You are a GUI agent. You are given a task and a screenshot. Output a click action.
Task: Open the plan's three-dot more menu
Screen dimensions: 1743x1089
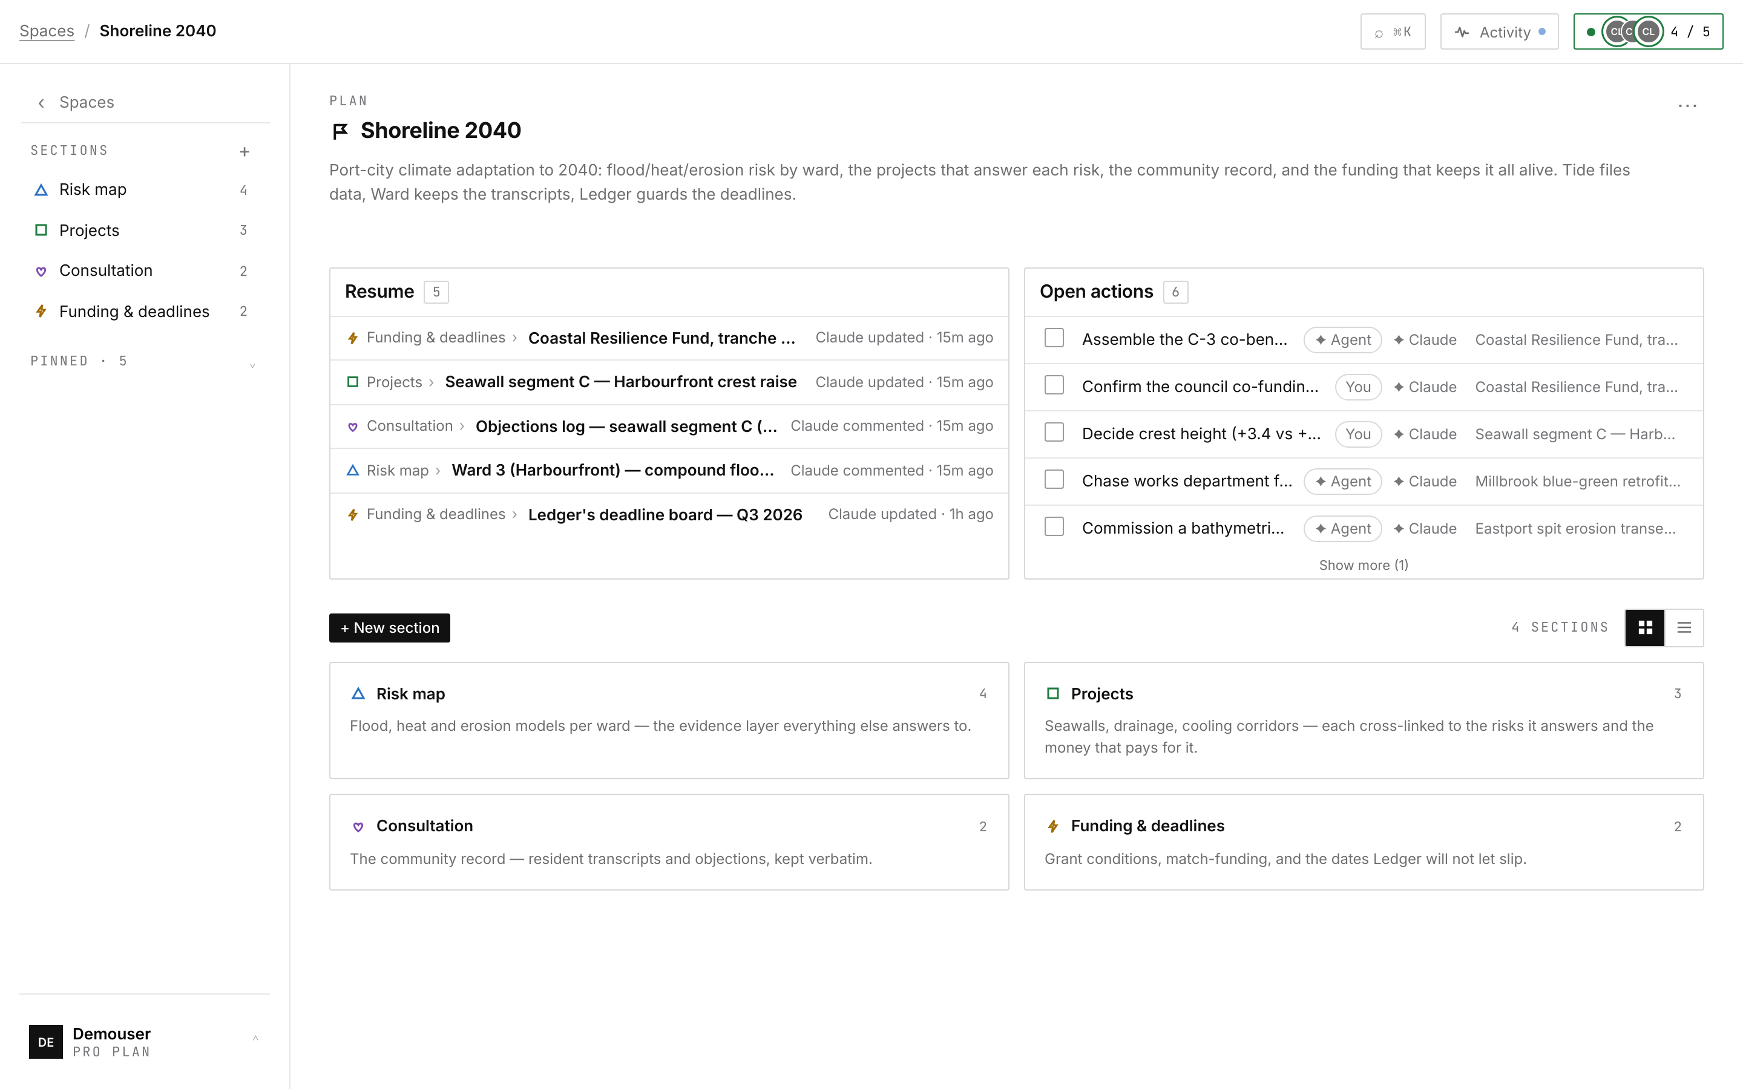pos(1687,106)
